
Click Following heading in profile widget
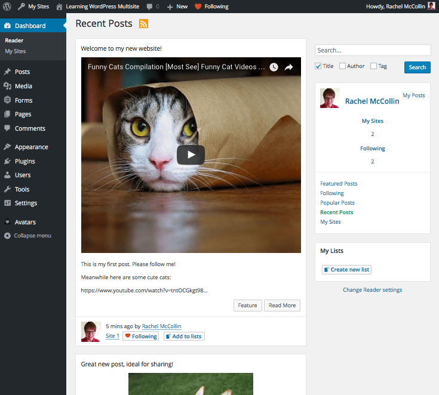pyautogui.click(x=372, y=148)
